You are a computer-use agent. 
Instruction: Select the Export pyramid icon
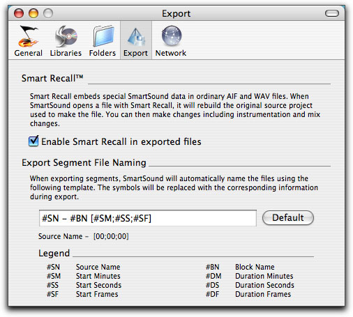[136, 37]
